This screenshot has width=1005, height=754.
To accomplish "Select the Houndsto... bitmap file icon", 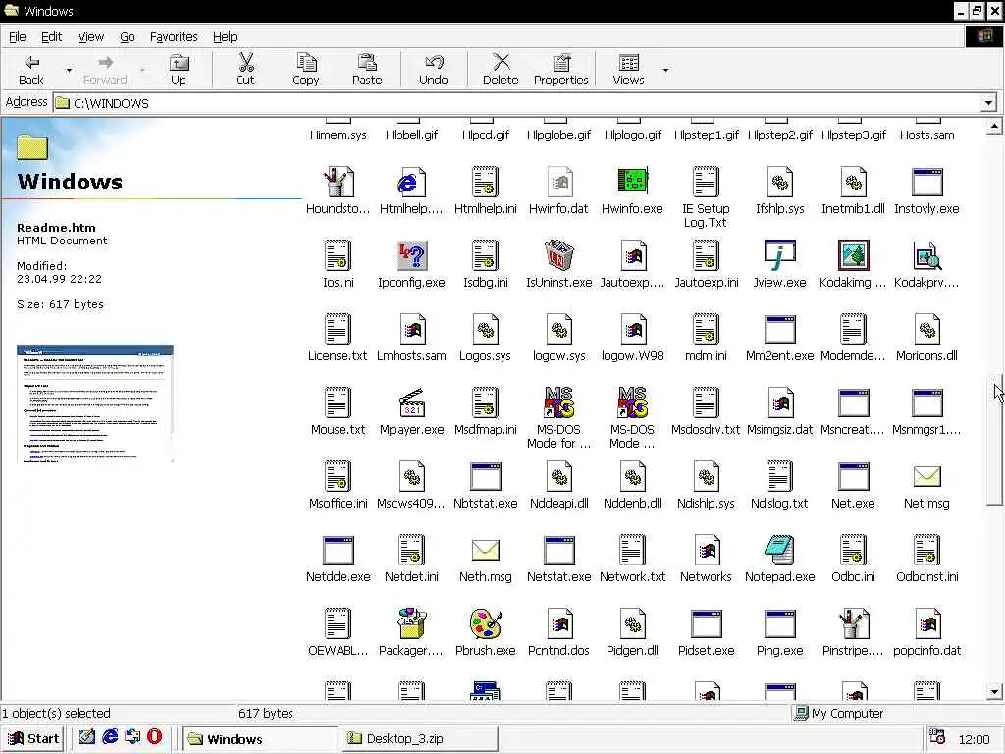I will click(x=338, y=182).
